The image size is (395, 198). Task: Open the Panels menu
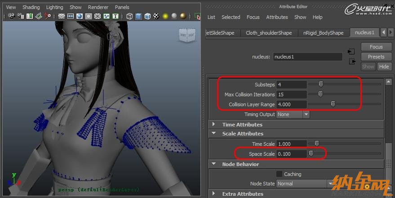[122, 7]
